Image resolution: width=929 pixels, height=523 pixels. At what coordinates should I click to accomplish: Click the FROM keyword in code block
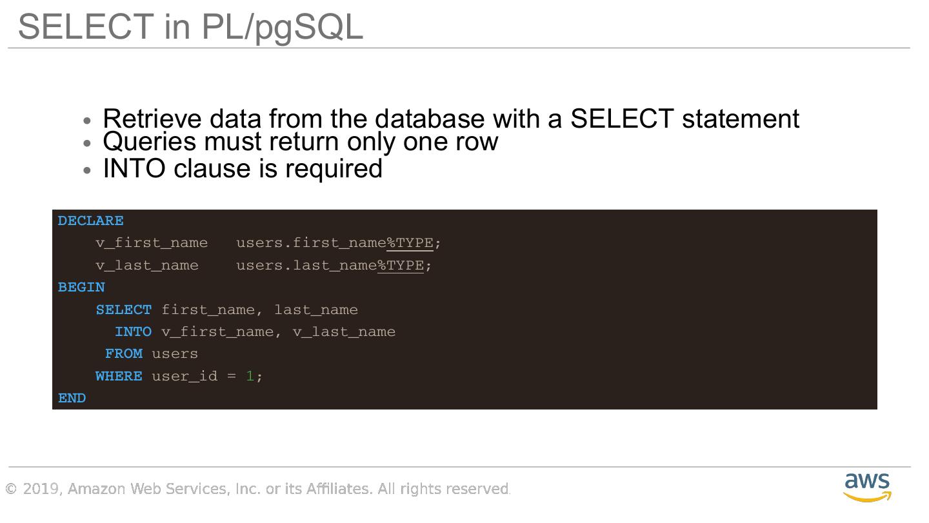pos(124,354)
